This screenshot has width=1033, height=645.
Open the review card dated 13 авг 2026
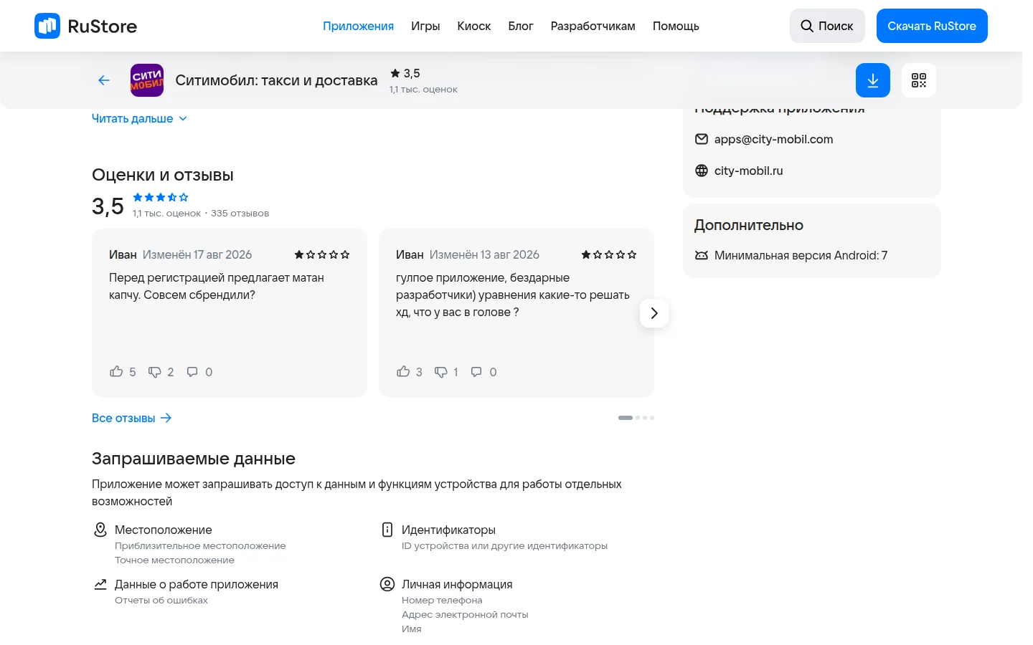click(x=516, y=313)
